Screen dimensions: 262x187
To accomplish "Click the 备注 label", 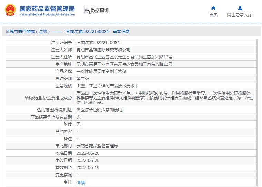I will (68, 139).
